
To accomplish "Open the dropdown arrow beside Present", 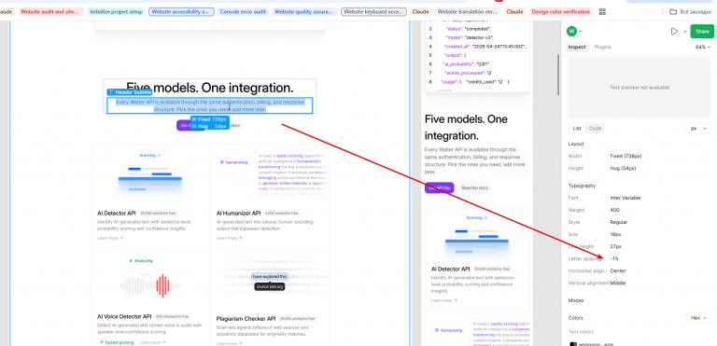I will coord(684,32).
